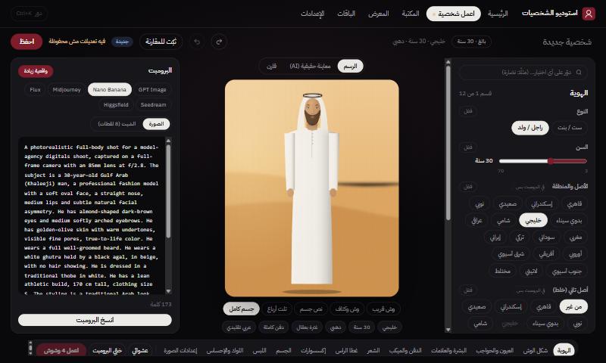Screen dimensions: 606x363
Task: Open the 'المكتبة' library nav item
Action: 411,14
